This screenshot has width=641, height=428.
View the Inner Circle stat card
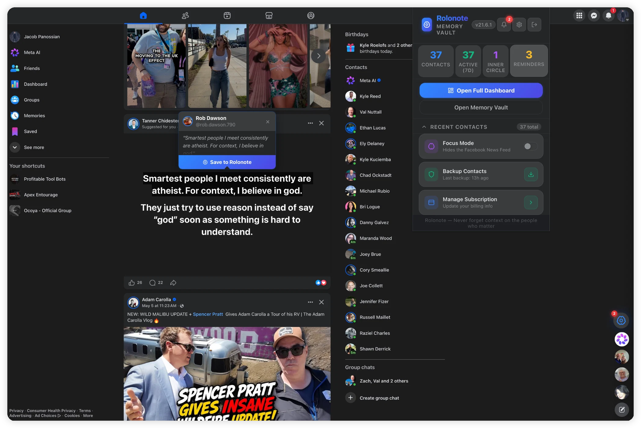495,61
